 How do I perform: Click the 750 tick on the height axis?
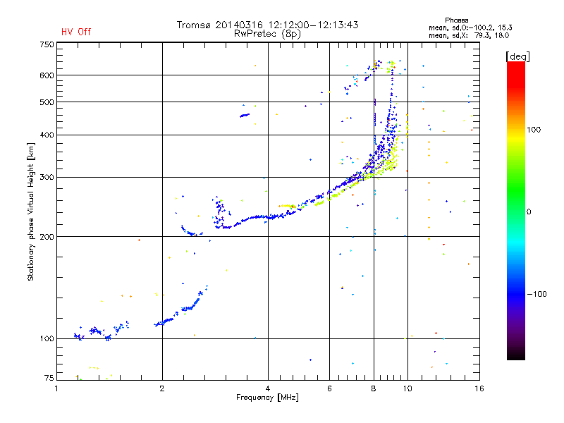click(47, 44)
